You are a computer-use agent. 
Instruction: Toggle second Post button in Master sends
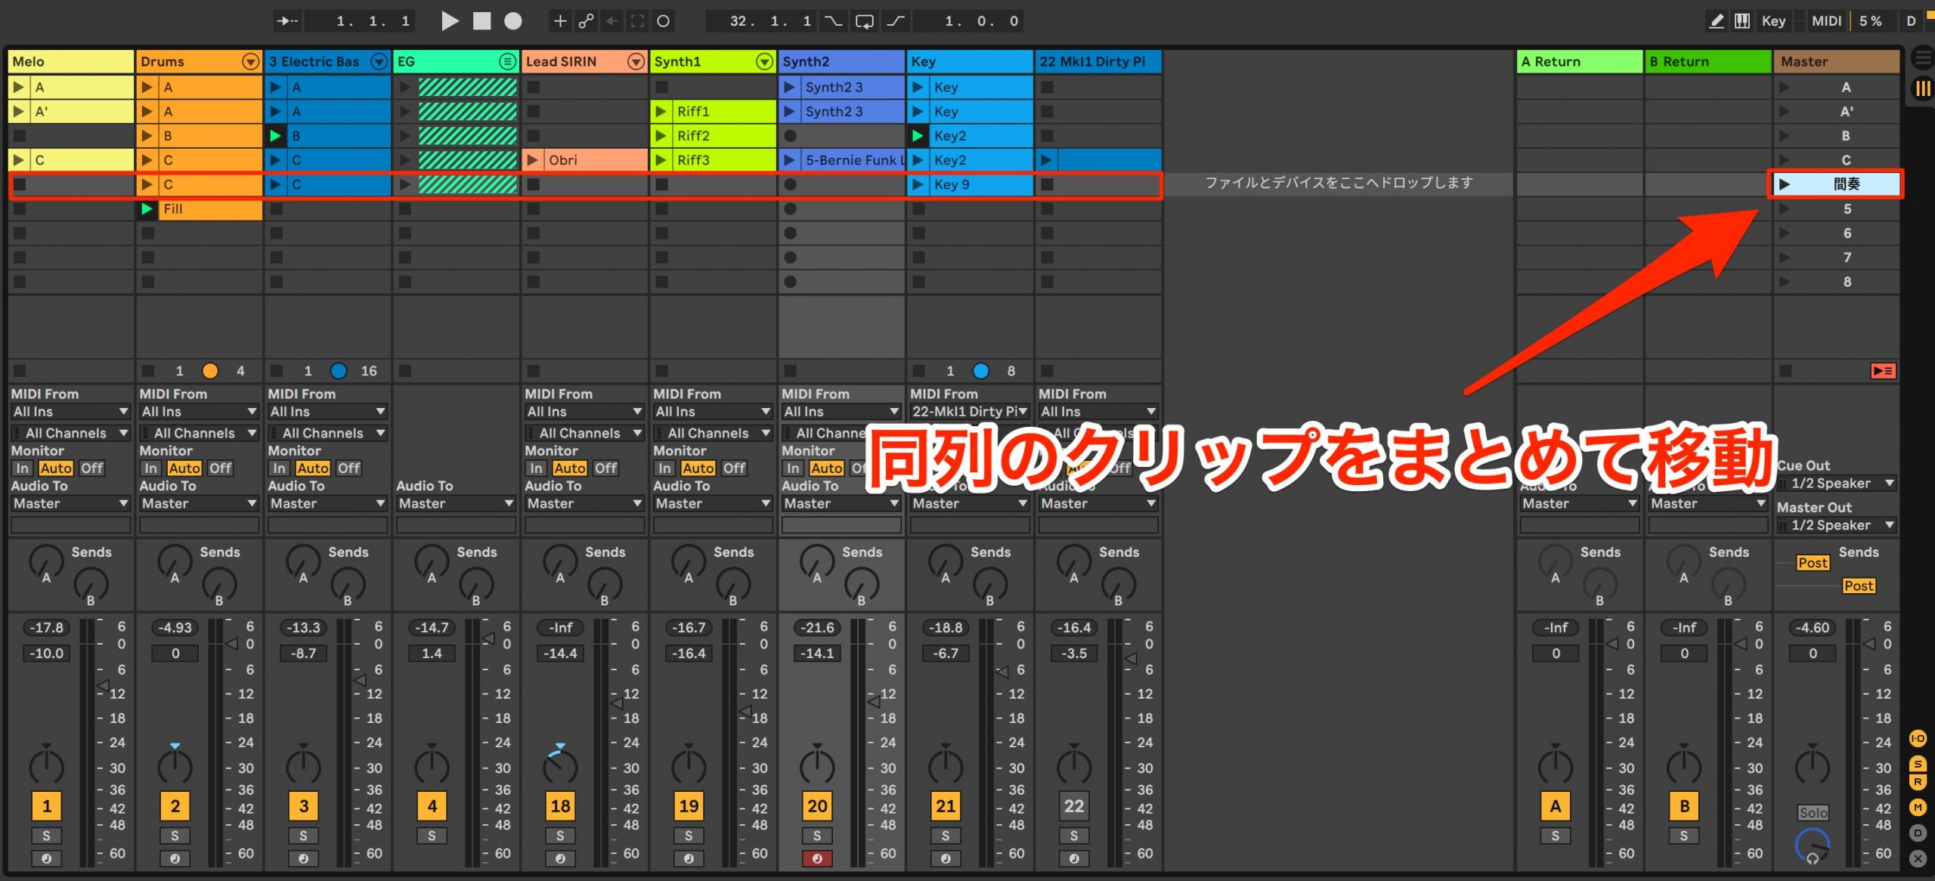click(1858, 586)
